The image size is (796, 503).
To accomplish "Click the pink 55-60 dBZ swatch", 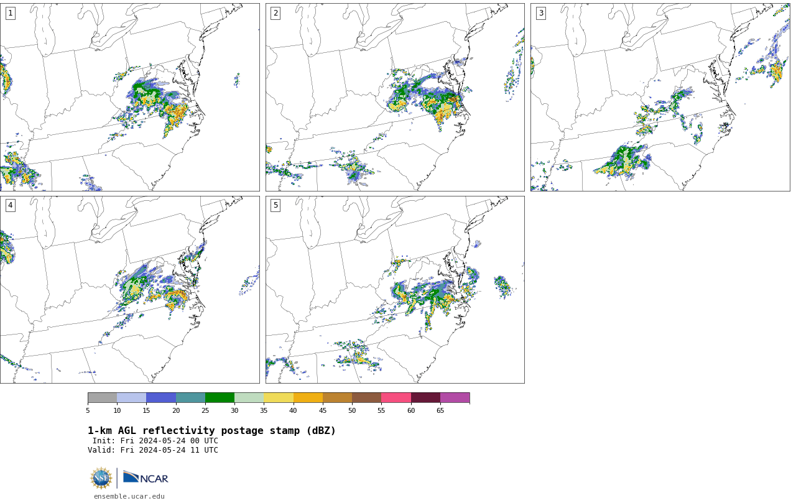I will (396, 398).
